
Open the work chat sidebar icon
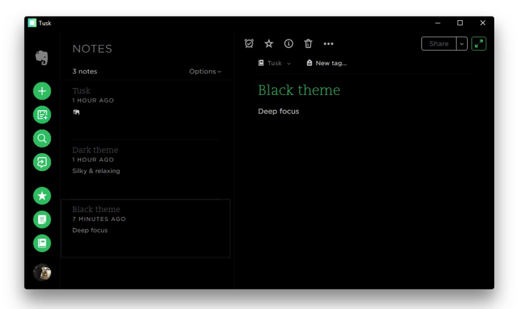click(42, 162)
